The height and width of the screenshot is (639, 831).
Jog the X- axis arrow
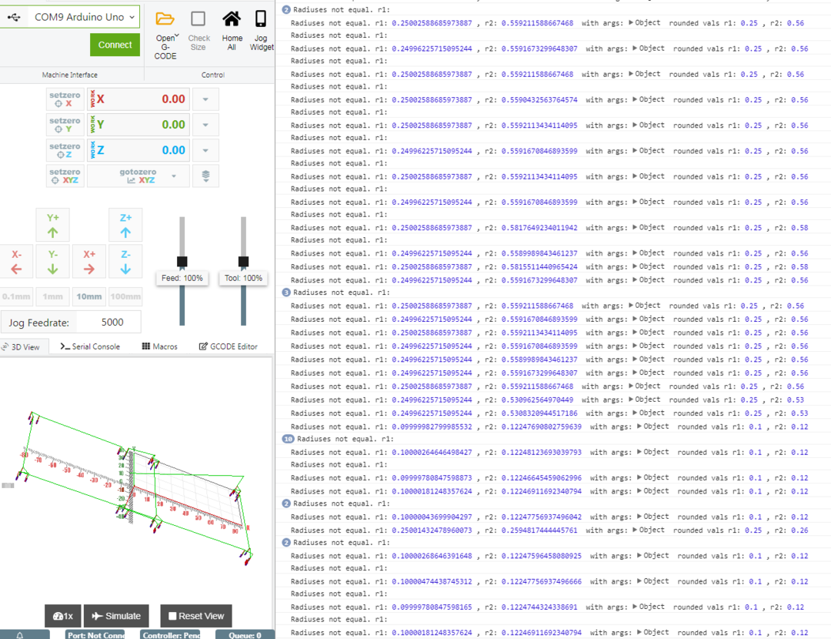point(17,262)
